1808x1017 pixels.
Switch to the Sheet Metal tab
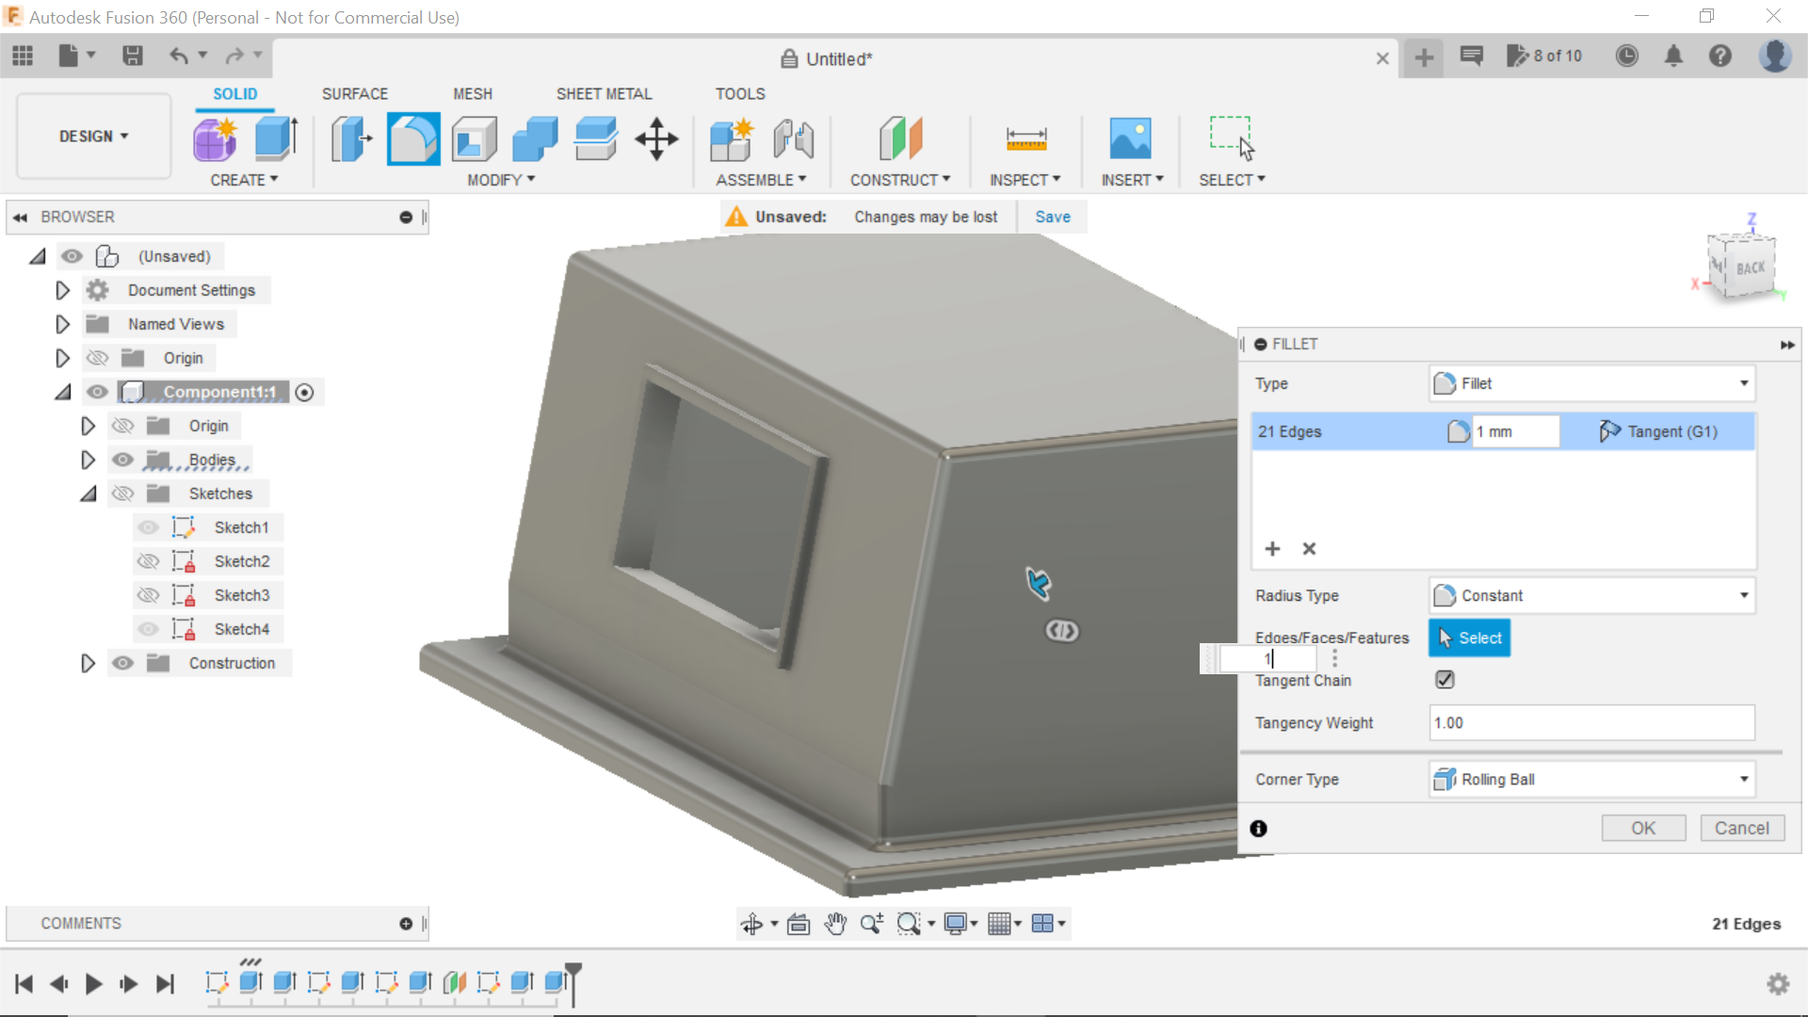click(604, 93)
